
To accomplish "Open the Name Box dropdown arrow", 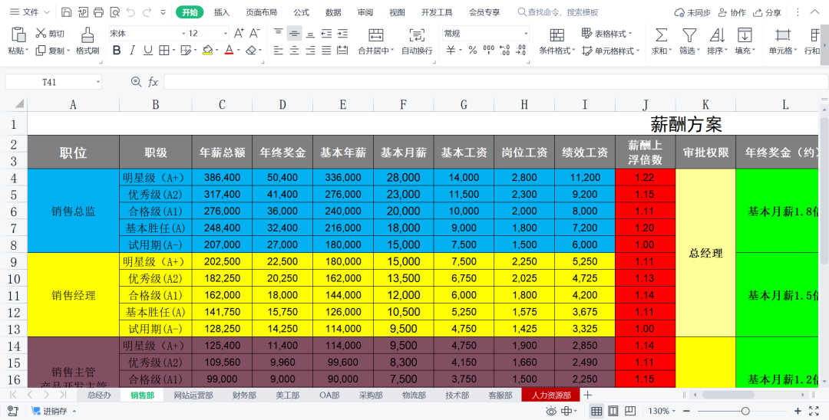I will [x=98, y=82].
